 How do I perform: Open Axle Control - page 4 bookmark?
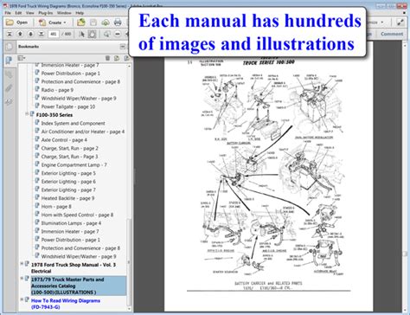pos(64,140)
